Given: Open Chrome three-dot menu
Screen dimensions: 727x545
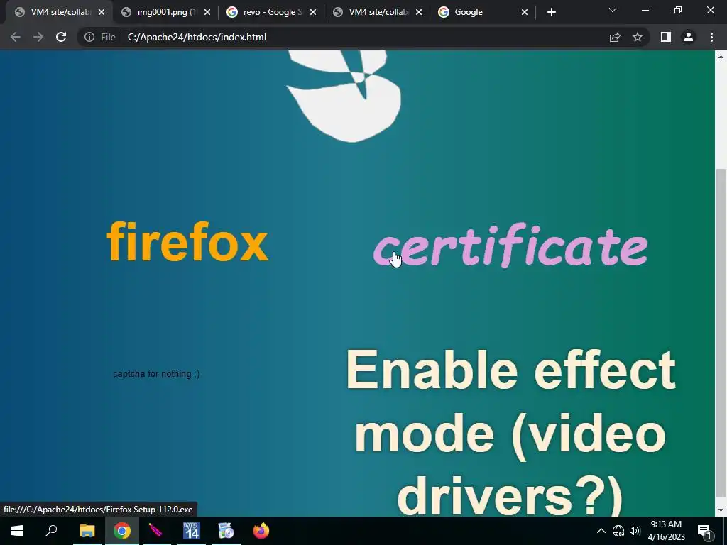Looking at the screenshot, I should click(x=711, y=37).
